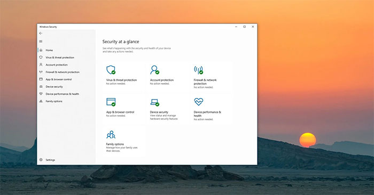
Task: Click the antenna icon beside Firewall & network protection
Action: [41, 72]
